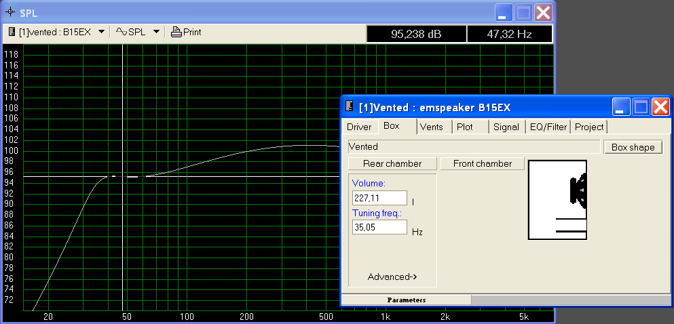The image size is (674, 324).
Task: Click the waveform icon next to SPL
Action: tap(121, 32)
